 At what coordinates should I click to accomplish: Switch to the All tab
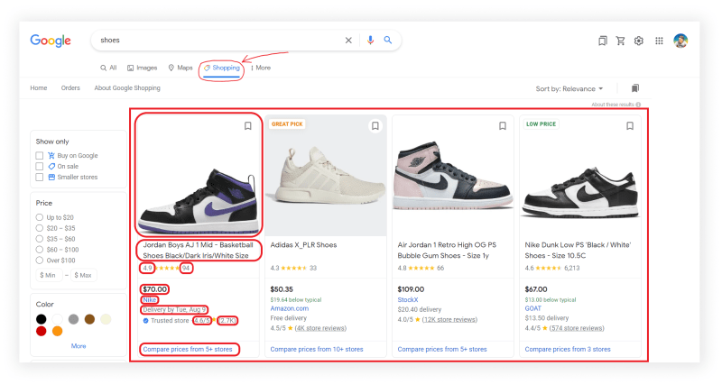(108, 68)
